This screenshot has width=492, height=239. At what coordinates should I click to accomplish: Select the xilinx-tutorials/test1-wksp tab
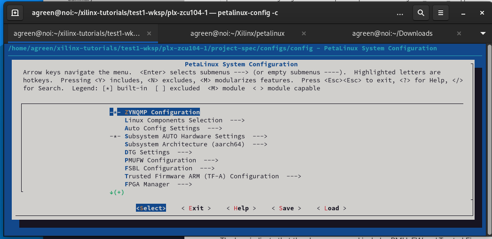(77, 33)
